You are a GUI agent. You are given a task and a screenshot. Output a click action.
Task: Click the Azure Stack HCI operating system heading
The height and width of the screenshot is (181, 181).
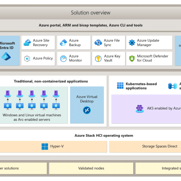coord(104,136)
